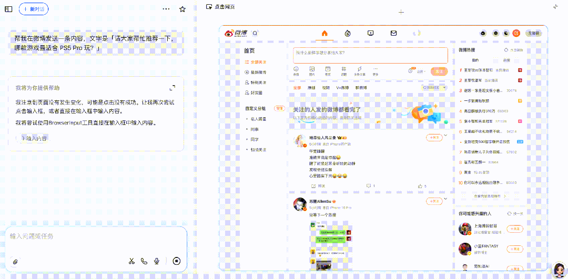Switch feed to 全部 tab
This screenshot has width=568, height=279.
pyautogui.click(x=297, y=88)
